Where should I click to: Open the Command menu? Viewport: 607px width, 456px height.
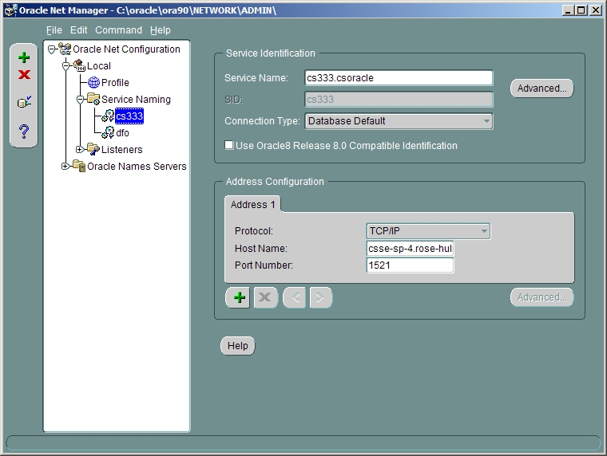pyautogui.click(x=118, y=30)
